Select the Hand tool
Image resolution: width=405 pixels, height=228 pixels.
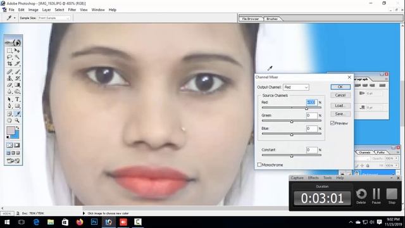(x=9, y=120)
